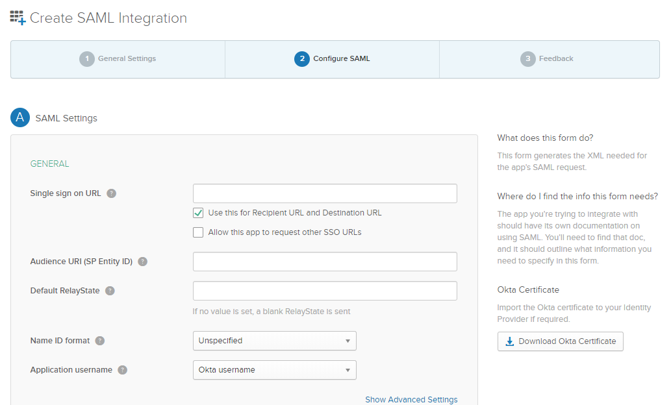Click help icon next to Single sign on URL
The image size is (671, 405).
click(112, 193)
